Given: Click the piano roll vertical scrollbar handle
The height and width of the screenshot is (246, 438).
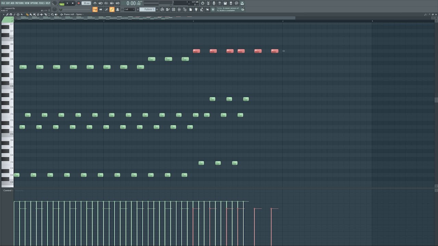Looking at the screenshot, I should [436, 100].
